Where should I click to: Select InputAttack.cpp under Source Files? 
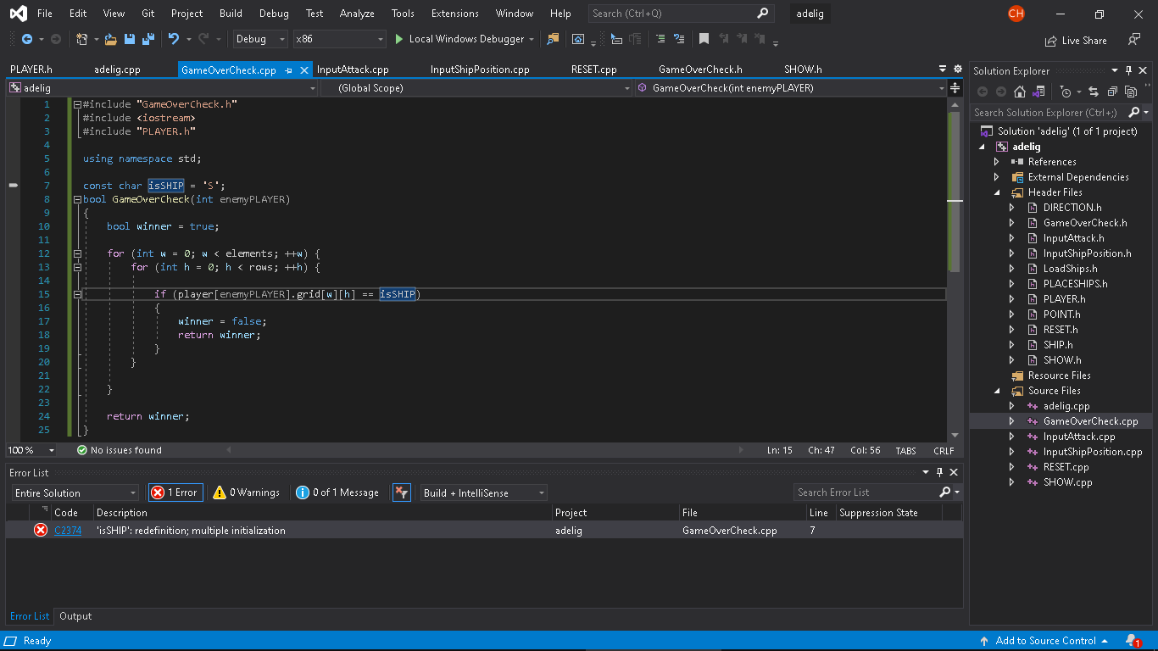point(1079,437)
